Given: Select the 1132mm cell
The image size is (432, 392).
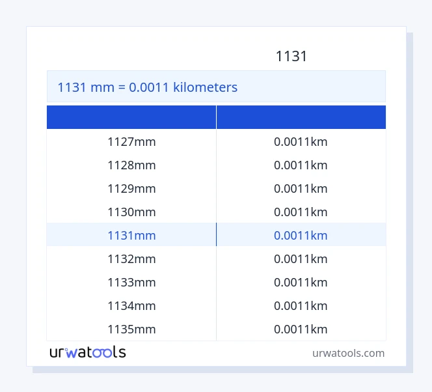Looking at the screenshot, I should 131,259.
